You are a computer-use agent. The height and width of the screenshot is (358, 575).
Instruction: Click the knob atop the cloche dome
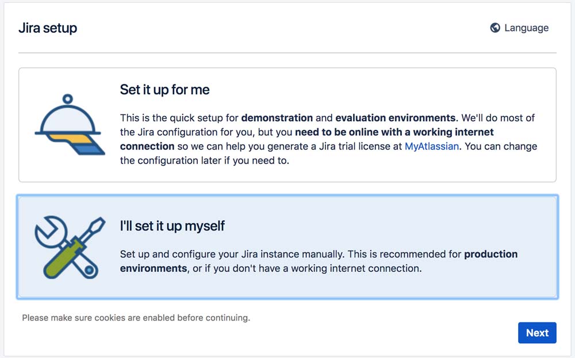pos(68,98)
